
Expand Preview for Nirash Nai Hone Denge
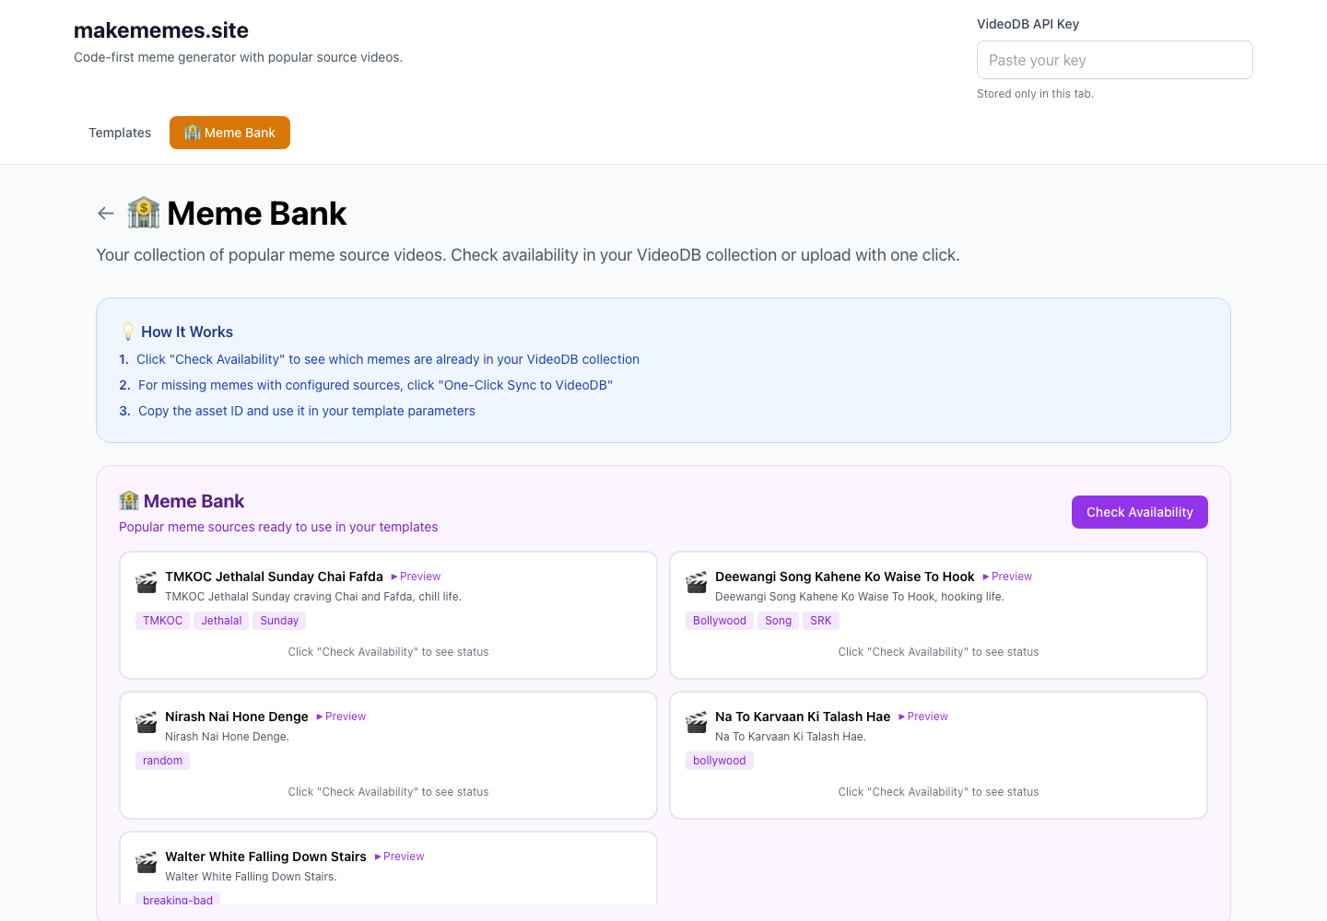(x=342, y=717)
